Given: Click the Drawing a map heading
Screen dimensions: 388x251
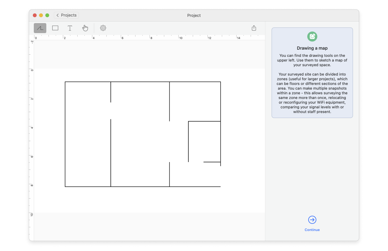Looking at the screenshot, I should 312,48.
